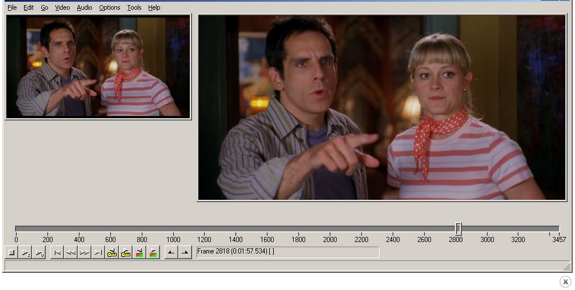This screenshot has height=290, width=575.
Task: Go to previous keyframe button
Action: 112,252
